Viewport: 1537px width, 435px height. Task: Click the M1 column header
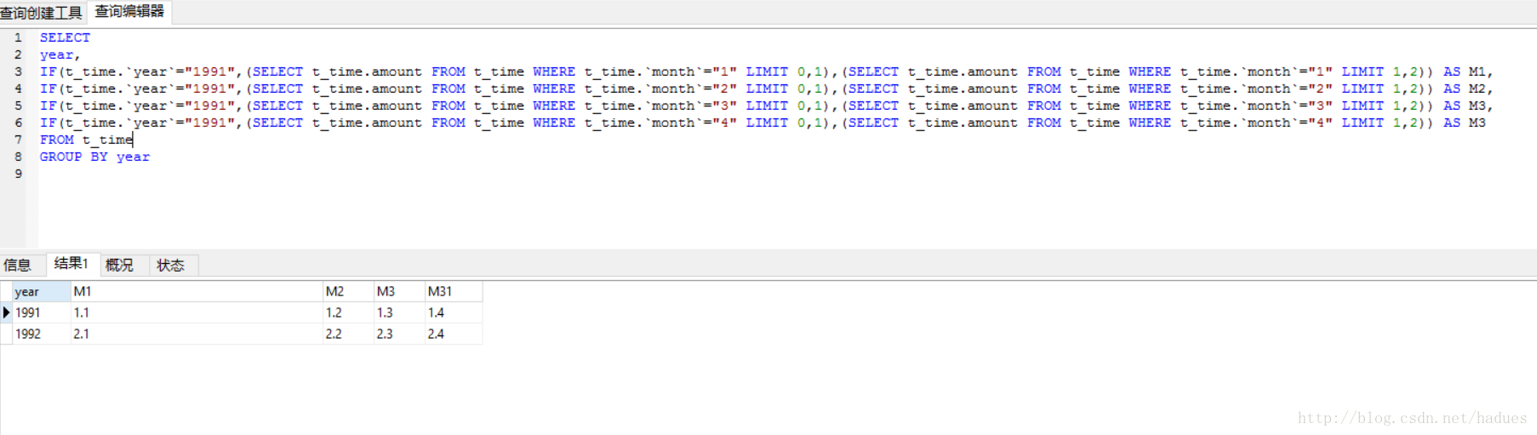(x=196, y=291)
